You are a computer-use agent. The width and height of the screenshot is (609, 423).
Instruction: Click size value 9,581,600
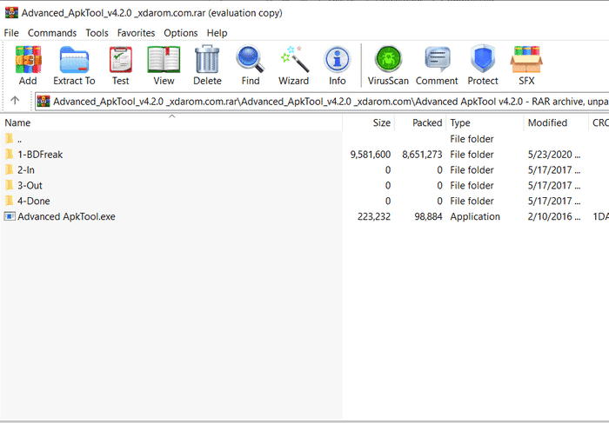[370, 155]
